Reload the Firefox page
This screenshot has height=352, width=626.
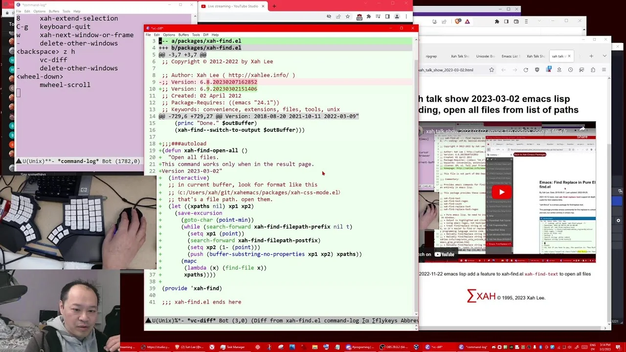click(526, 70)
